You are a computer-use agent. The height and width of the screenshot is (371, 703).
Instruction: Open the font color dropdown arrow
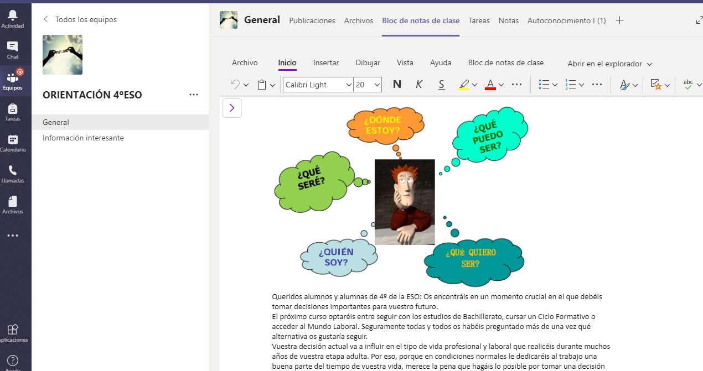click(501, 85)
